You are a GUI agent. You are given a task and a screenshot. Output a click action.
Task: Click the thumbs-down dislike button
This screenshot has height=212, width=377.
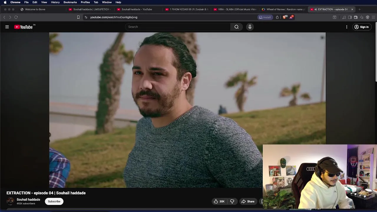point(232,201)
